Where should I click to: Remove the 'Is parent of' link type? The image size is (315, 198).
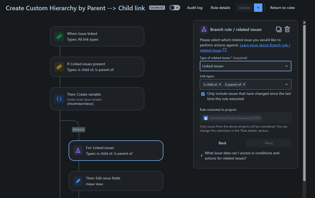coord(244,84)
